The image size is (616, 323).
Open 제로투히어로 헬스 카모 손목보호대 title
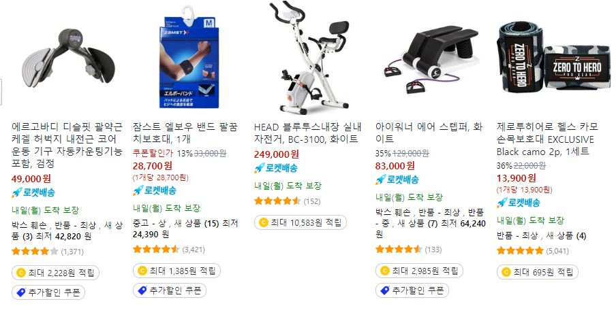coord(547,139)
